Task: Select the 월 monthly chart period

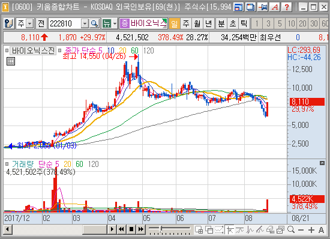Action: (197, 23)
